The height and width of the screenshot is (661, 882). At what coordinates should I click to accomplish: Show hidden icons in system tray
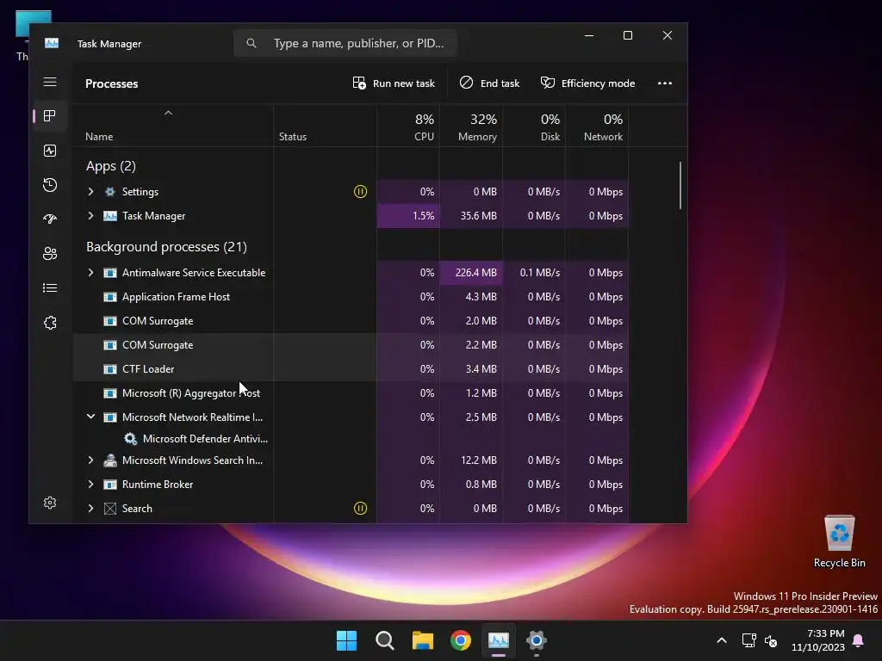coord(722,640)
